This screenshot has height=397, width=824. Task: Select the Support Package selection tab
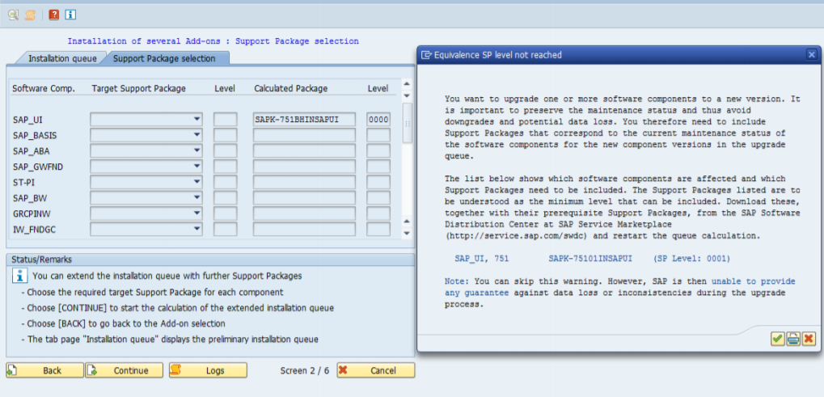coord(164,58)
